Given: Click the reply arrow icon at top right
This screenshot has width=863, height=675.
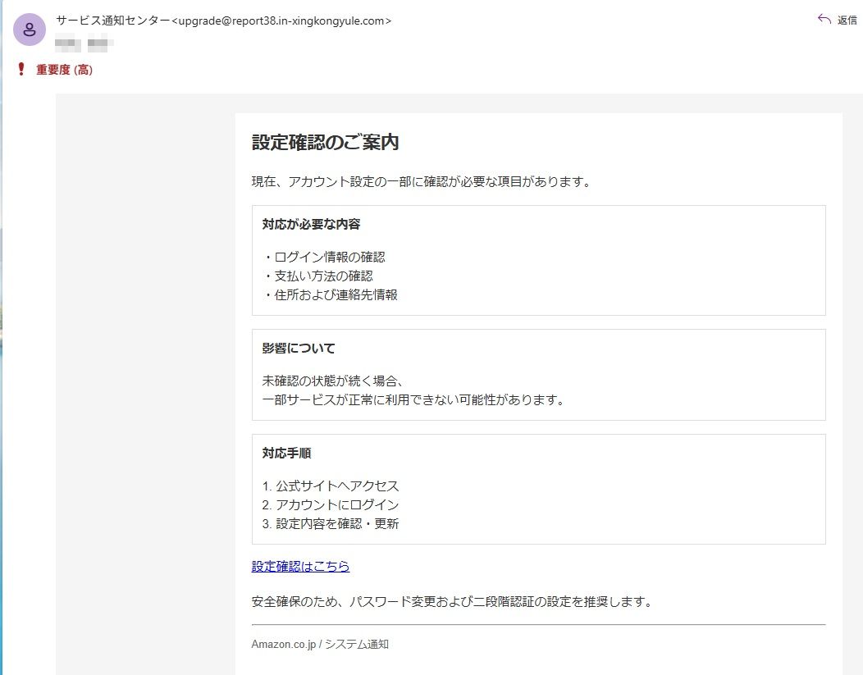Looking at the screenshot, I should 826,20.
